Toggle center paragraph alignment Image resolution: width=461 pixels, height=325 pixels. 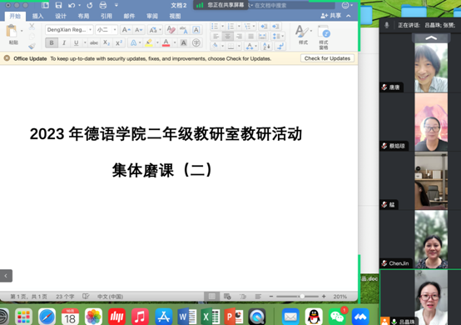coord(227,36)
